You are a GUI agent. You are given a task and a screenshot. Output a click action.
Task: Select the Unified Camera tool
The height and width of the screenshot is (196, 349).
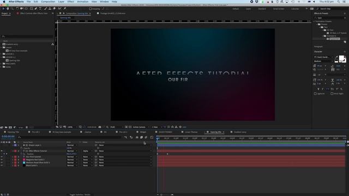tap(22, 9)
